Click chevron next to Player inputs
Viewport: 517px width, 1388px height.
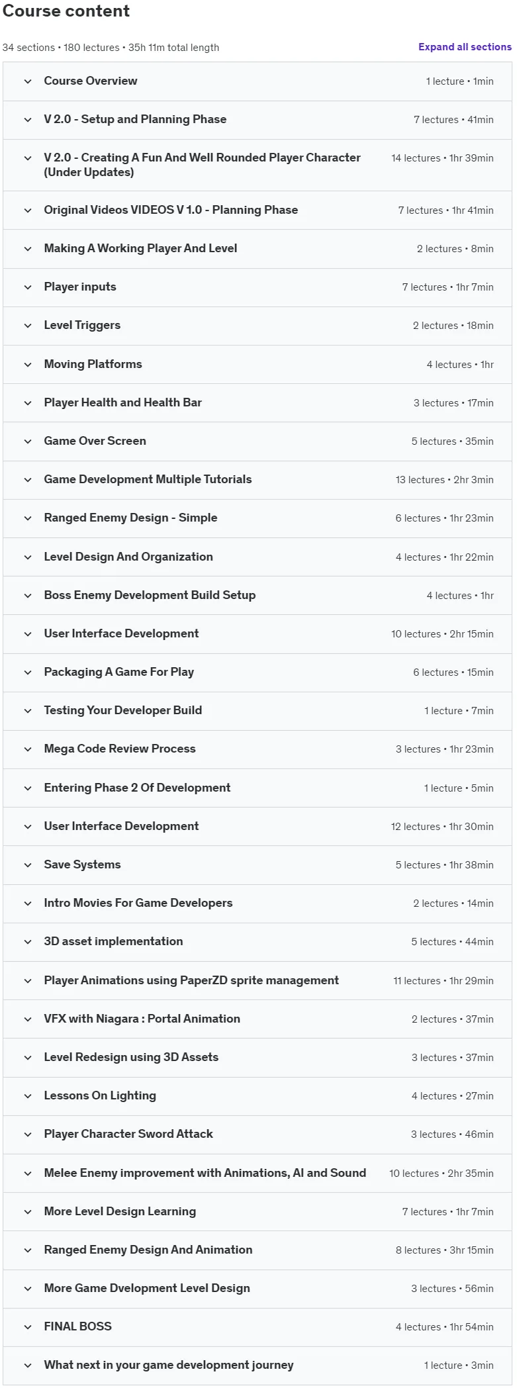click(28, 287)
